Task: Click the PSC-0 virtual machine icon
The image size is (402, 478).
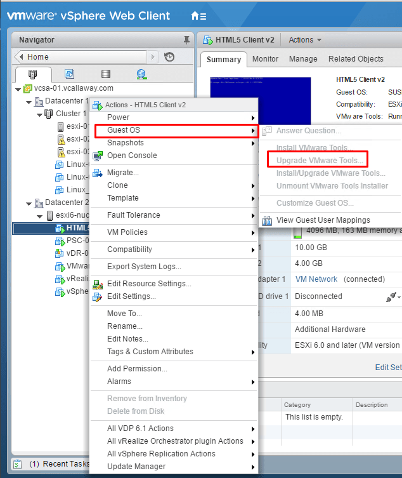Action: tap(60, 241)
